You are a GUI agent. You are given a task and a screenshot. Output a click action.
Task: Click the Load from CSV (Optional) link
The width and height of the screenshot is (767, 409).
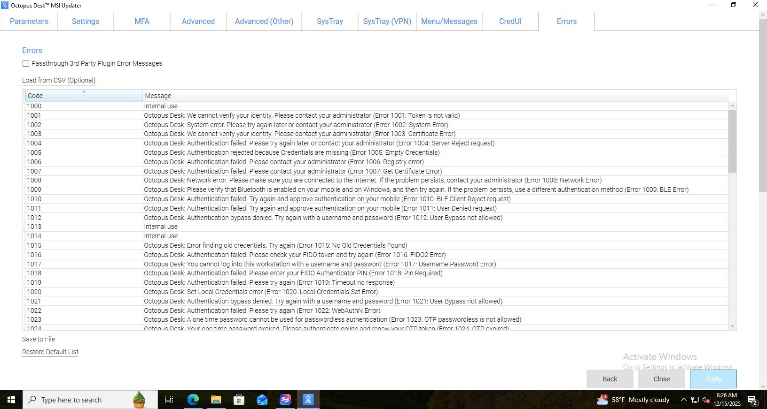(x=59, y=80)
